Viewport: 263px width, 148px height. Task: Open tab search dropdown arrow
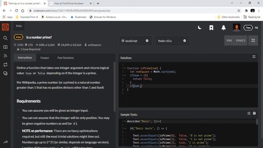[232, 3]
